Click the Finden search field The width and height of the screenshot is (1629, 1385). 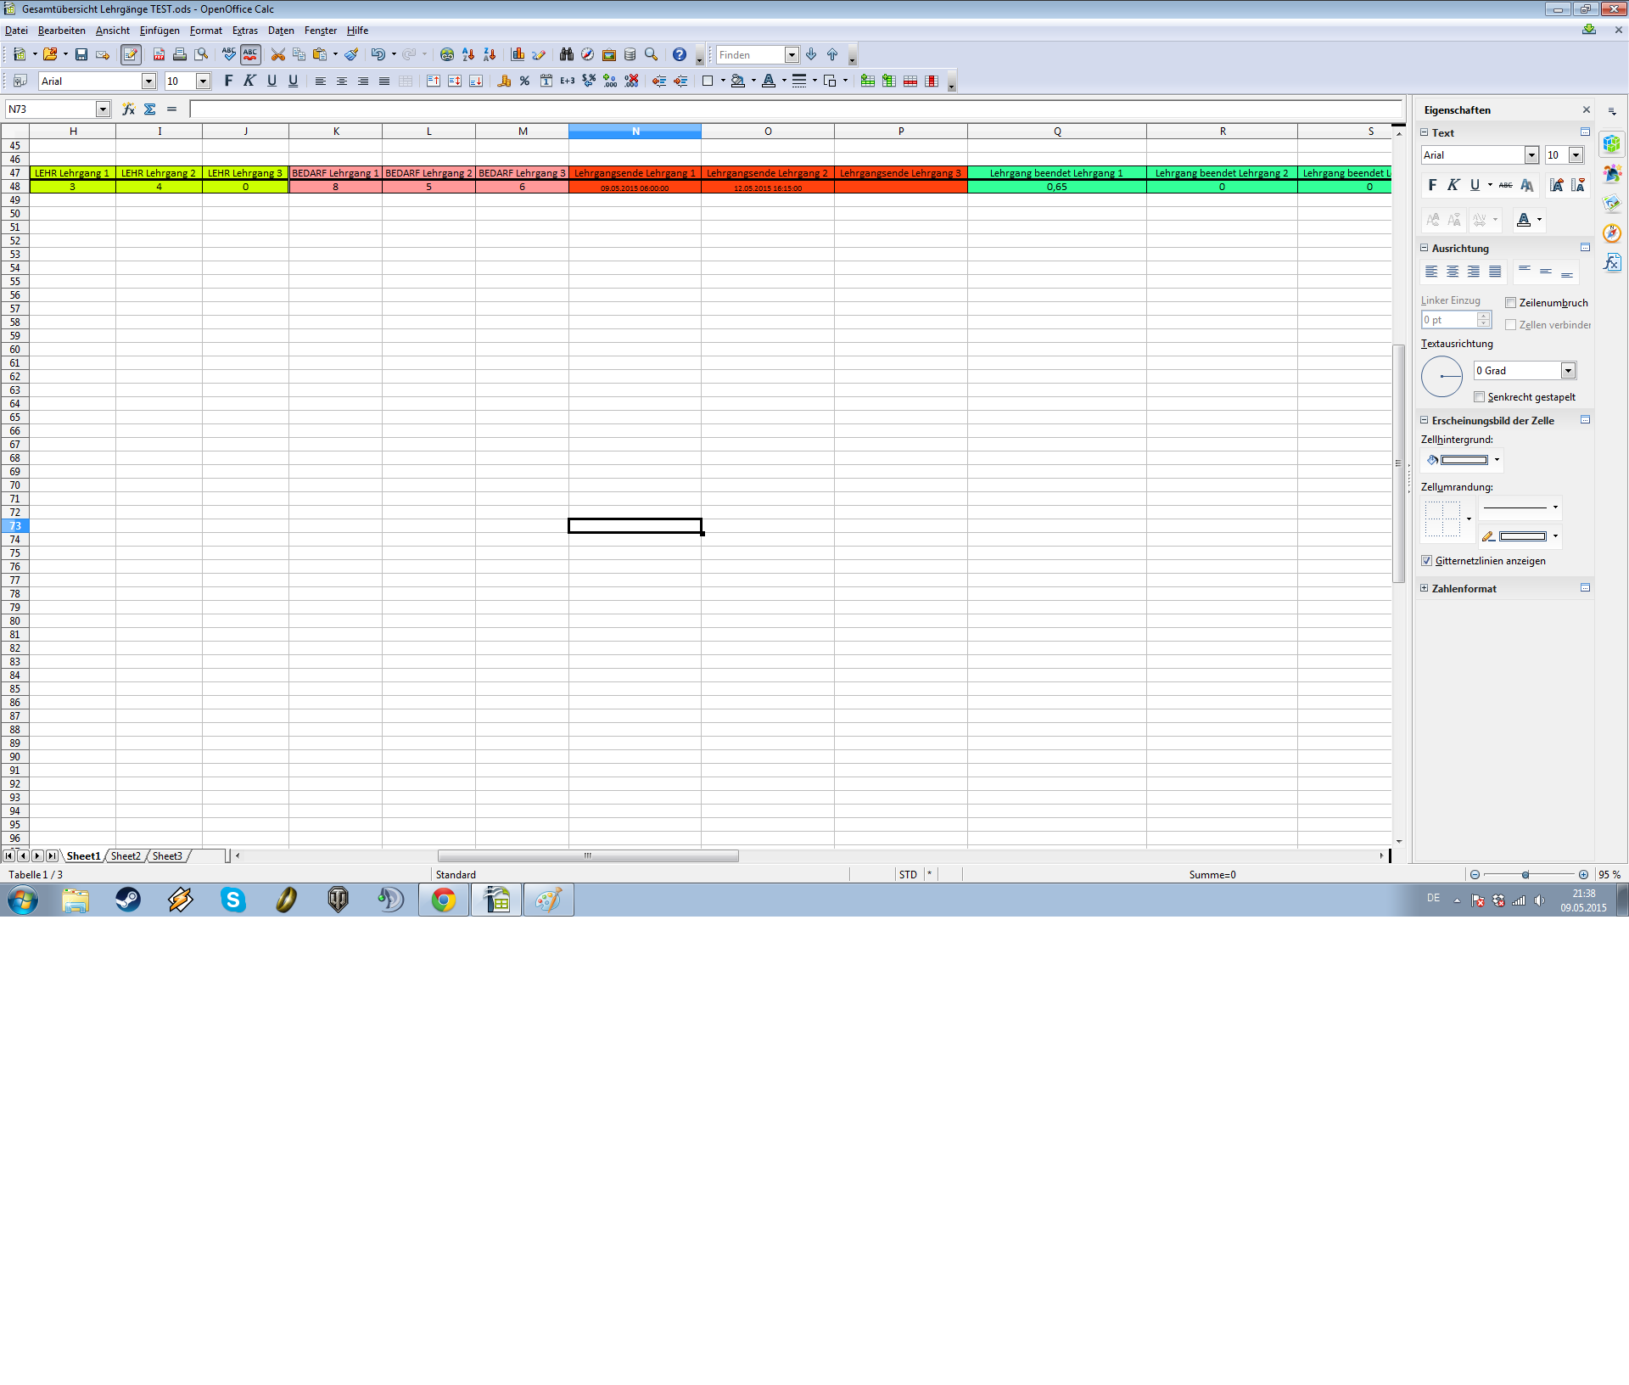(750, 55)
